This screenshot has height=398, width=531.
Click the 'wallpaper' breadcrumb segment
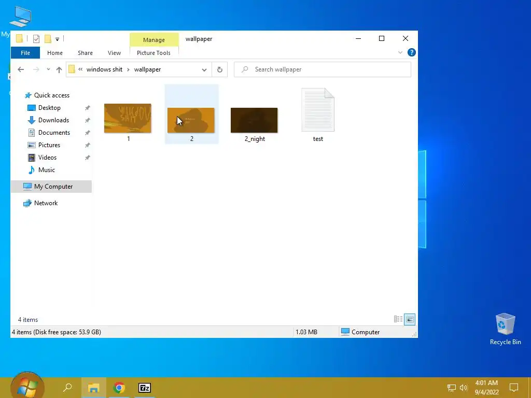(147, 69)
